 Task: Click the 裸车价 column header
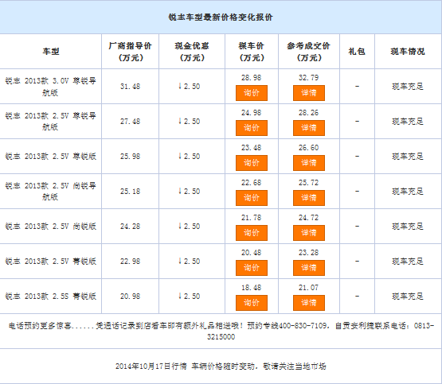(x=252, y=52)
